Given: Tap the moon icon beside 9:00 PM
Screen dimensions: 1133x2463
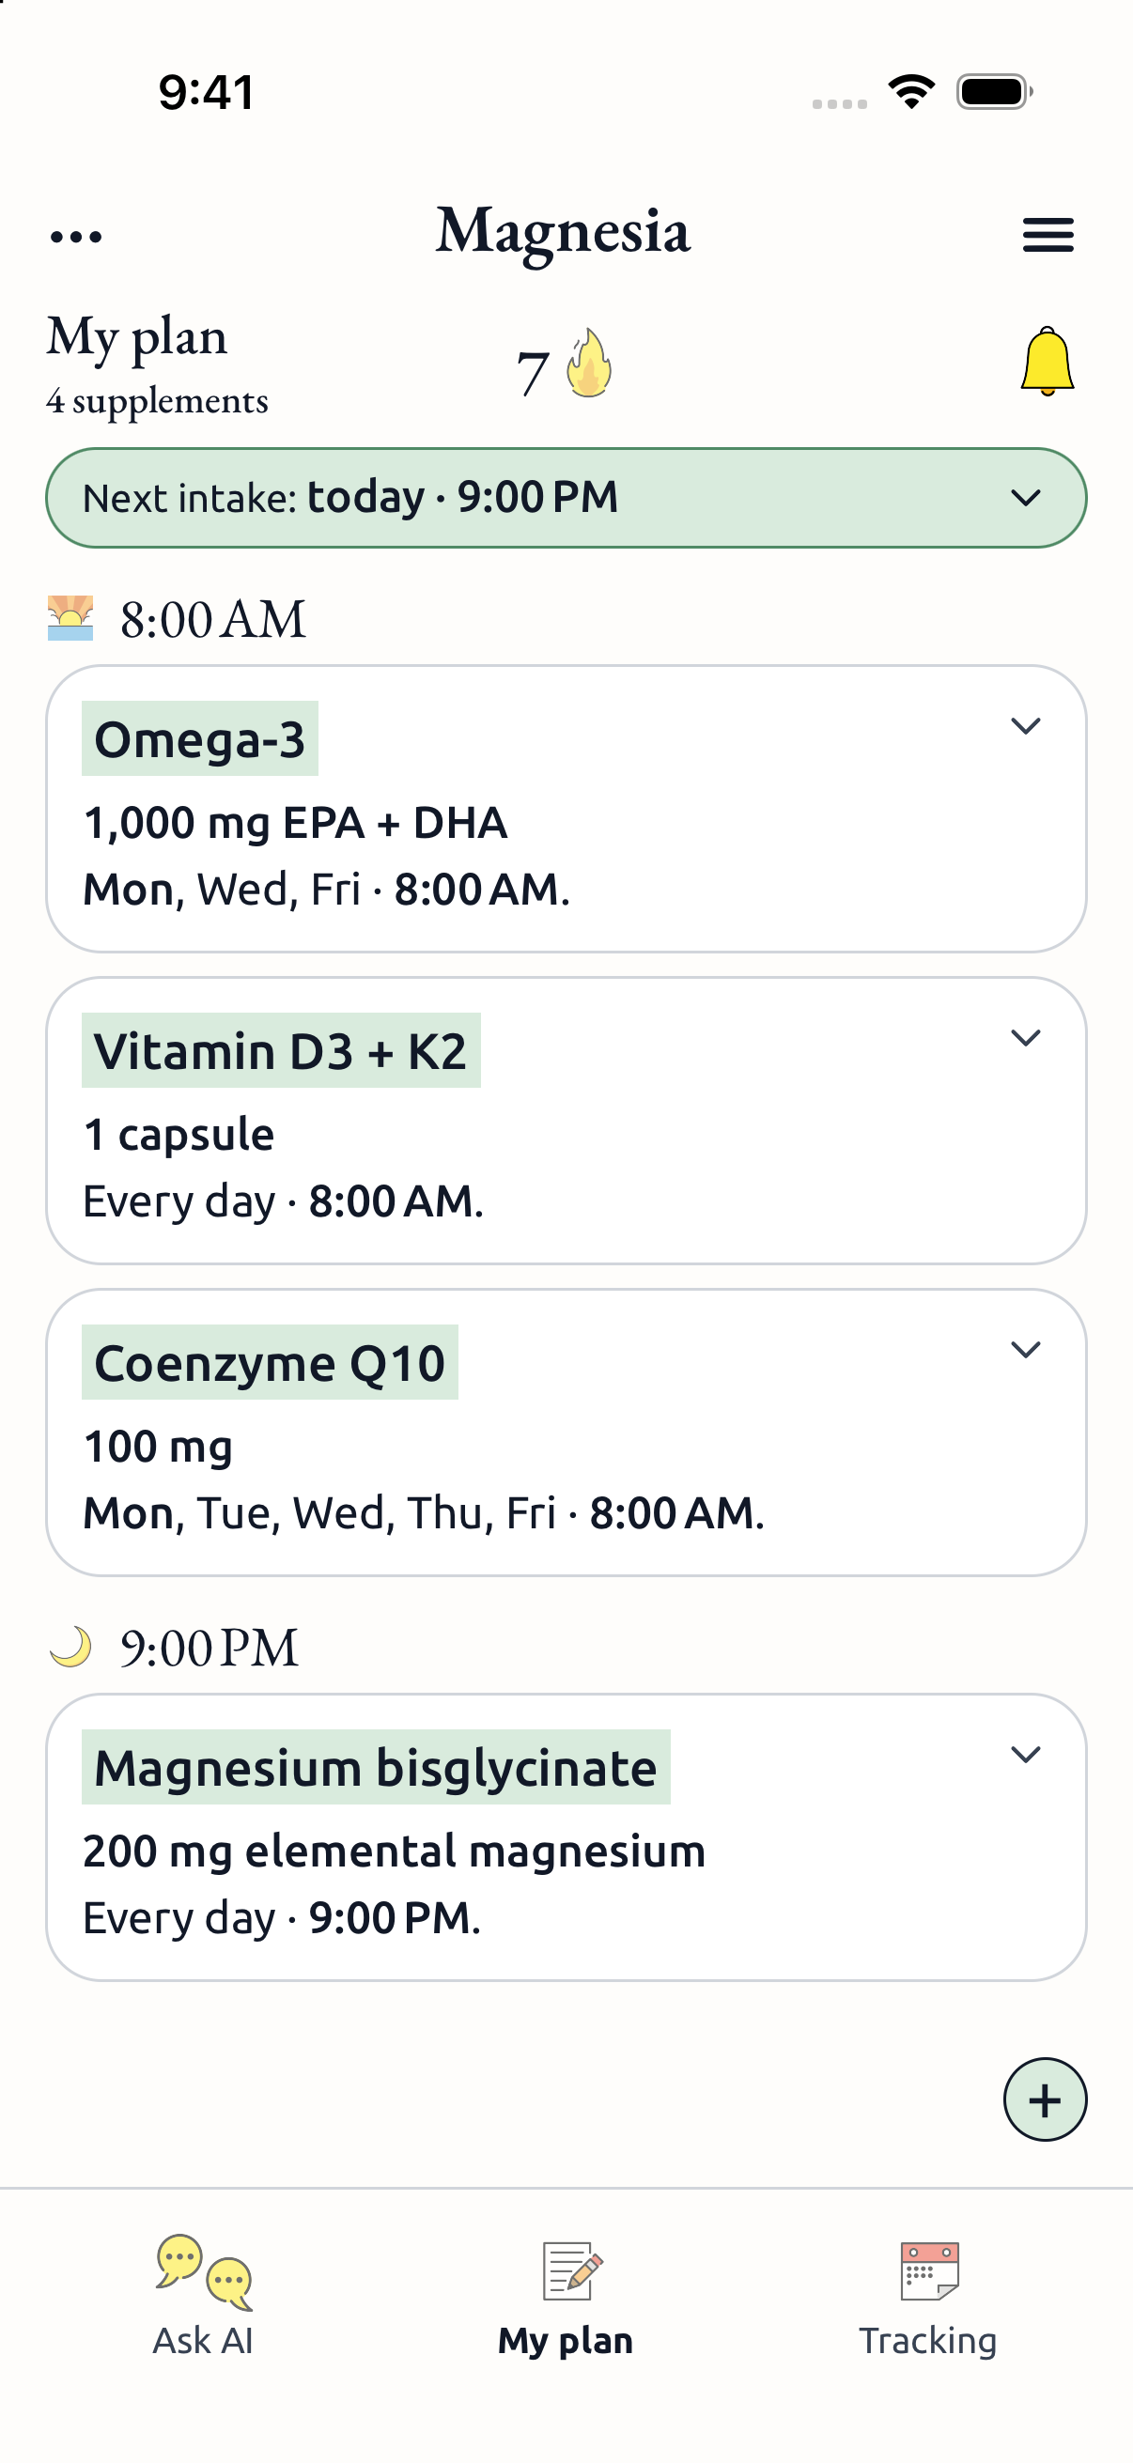Looking at the screenshot, I should [x=70, y=1647].
